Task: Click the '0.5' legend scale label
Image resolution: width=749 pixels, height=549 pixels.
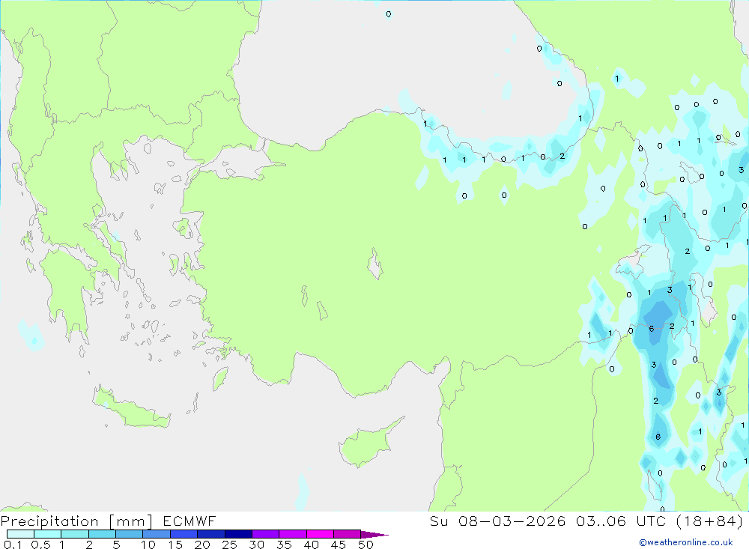Action: 41,545
